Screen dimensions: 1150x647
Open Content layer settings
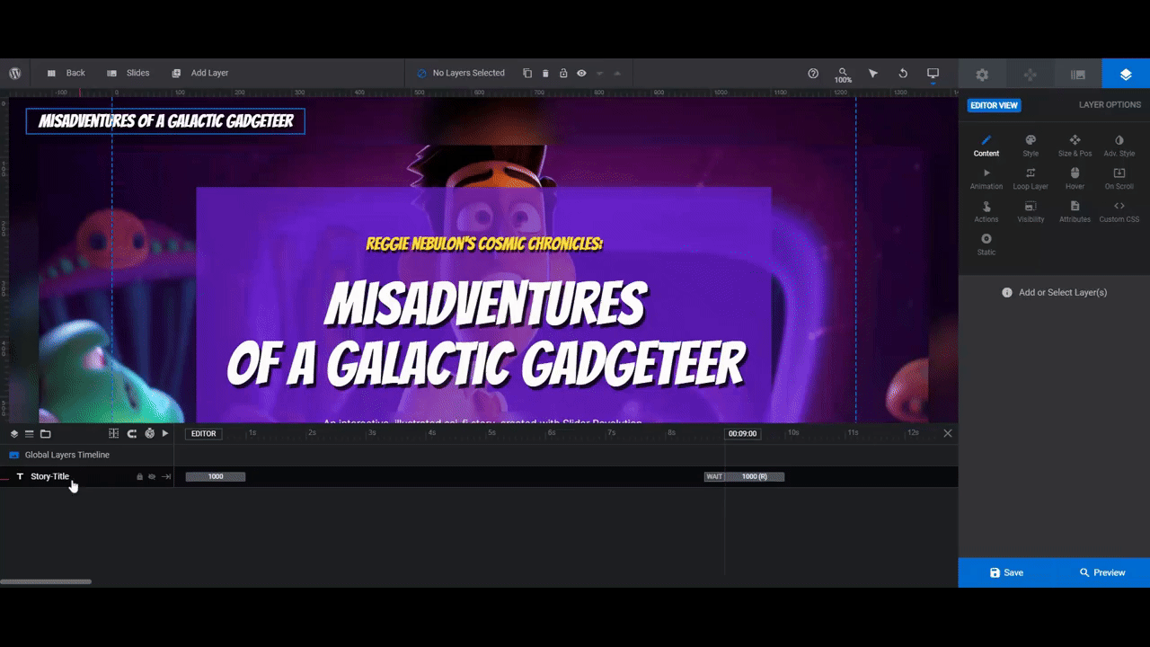(x=986, y=146)
